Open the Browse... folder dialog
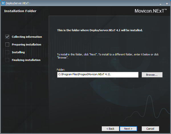Screen dimensions: 171x134 pyautogui.click(x=152, y=75)
